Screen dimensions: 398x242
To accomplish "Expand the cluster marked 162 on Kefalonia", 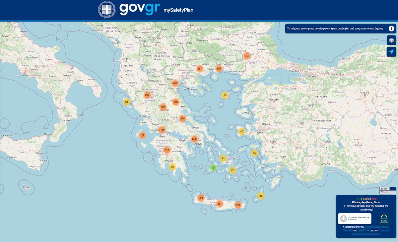I will [x=142, y=135].
